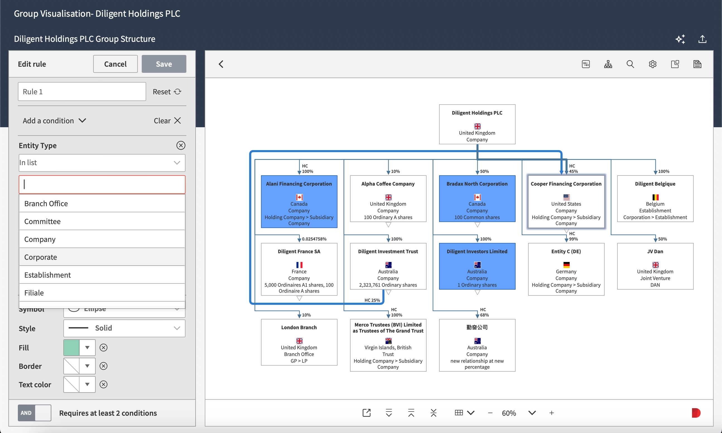The image size is (722, 433).
Task: Click the back arrow in chart toolbar
Action: tap(221, 64)
